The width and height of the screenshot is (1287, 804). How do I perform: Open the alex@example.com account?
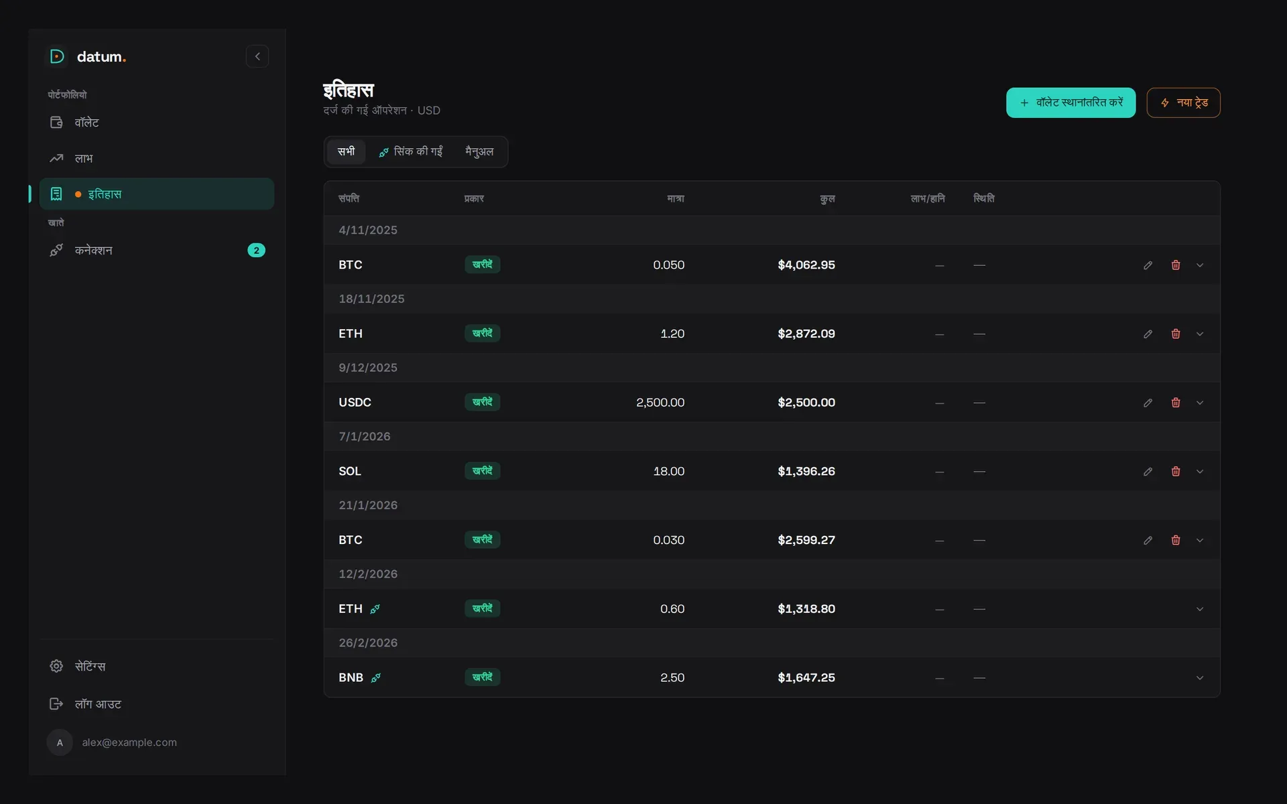click(129, 742)
